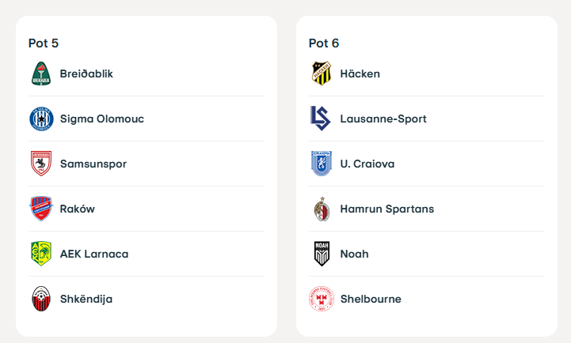The height and width of the screenshot is (343, 571).
Task: Click the Pot 5 heading
Action: pos(44,43)
